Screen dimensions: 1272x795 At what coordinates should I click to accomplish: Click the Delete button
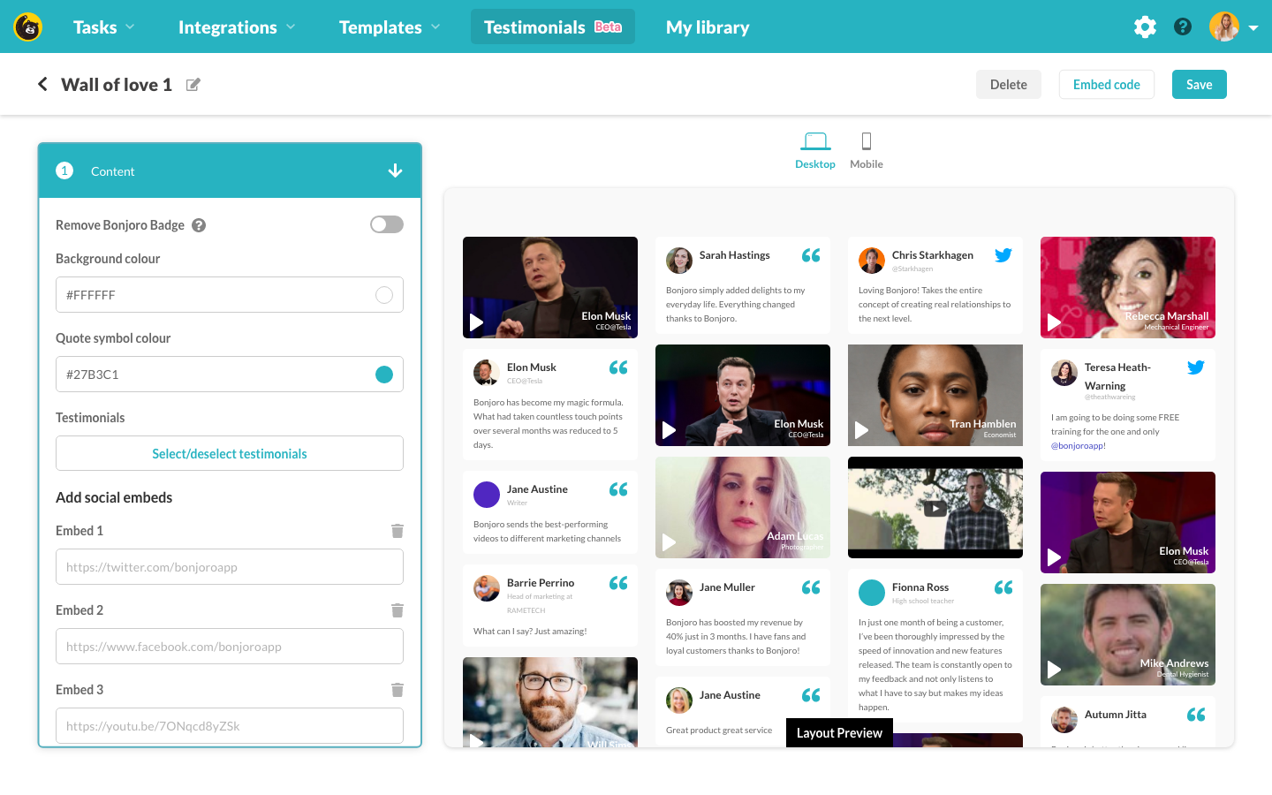point(1009,85)
